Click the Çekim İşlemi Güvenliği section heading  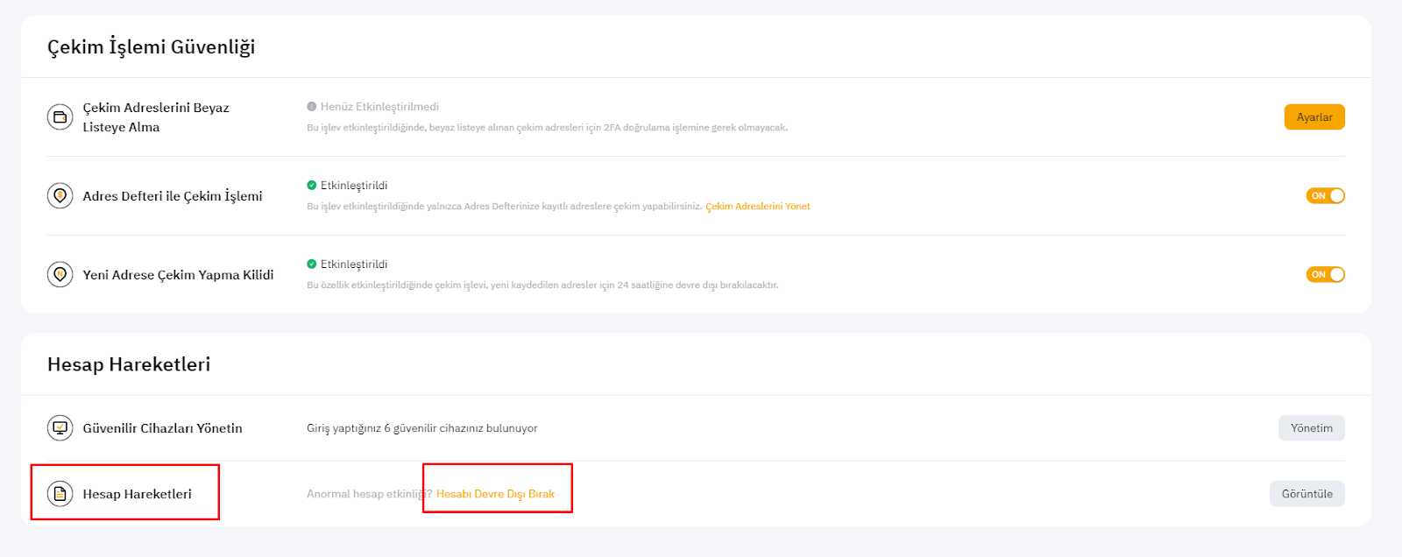(x=151, y=47)
